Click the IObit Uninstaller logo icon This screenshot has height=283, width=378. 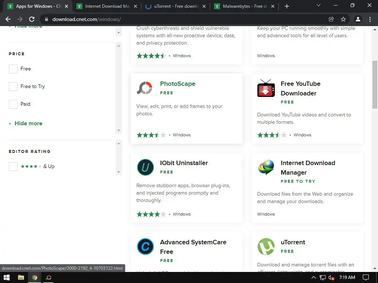tap(145, 167)
